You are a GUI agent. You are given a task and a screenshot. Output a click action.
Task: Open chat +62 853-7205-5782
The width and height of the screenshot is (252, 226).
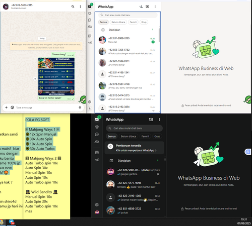(x=128, y=51)
